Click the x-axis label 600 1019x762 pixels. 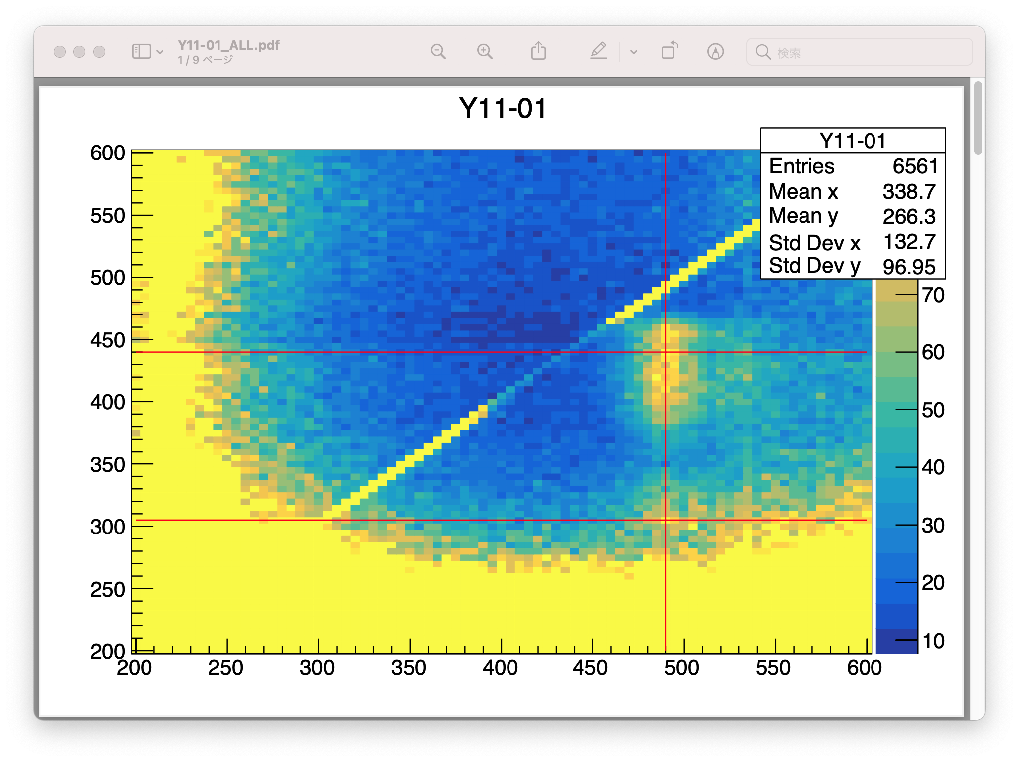pos(865,668)
